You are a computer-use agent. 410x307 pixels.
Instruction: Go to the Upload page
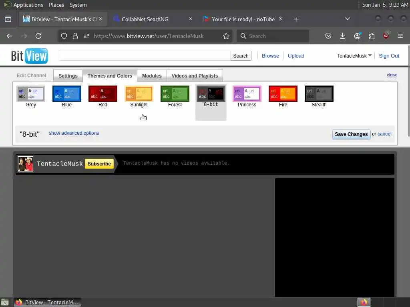tap(296, 56)
